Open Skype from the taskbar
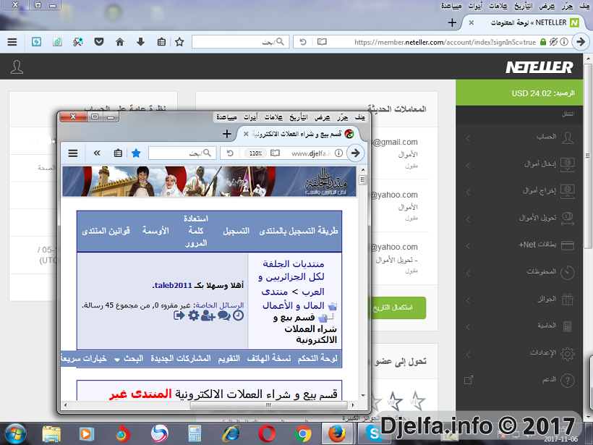Image resolution: width=593 pixels, height=445 pixels. (374, 433)
